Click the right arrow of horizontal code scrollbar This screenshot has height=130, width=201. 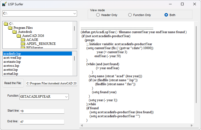[x=192, y=125]
